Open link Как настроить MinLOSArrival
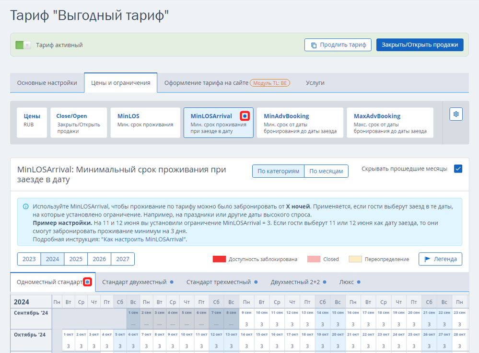This screenshot has height=353, width=479. point(145,239)
